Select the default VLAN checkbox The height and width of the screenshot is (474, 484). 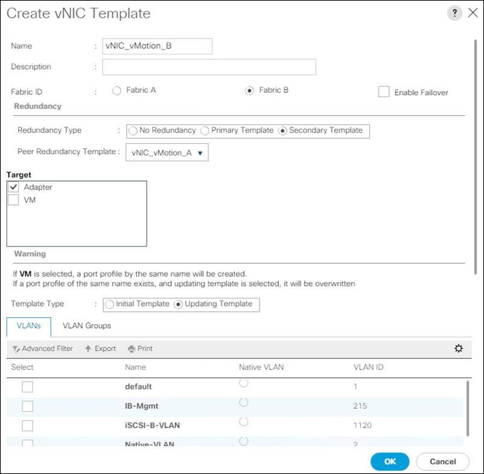26,387
